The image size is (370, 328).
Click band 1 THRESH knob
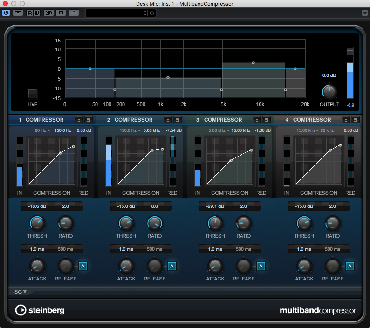pyautogui.click(x=37, y=223)
